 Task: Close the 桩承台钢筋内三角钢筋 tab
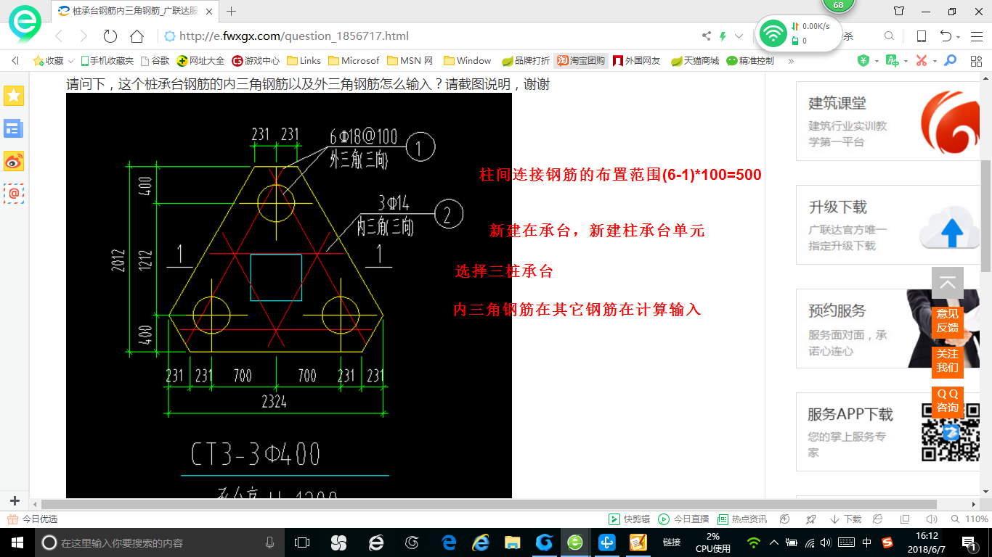[x=209, y=12]
